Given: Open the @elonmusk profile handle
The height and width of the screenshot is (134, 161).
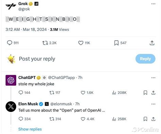Looking at the screenshot, I should click(x=61, y=104).
